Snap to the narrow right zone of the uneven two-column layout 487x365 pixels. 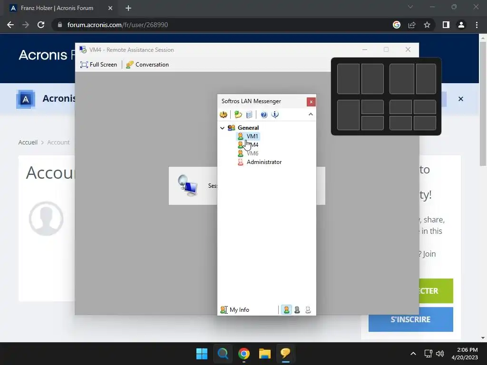coord(426,79)
